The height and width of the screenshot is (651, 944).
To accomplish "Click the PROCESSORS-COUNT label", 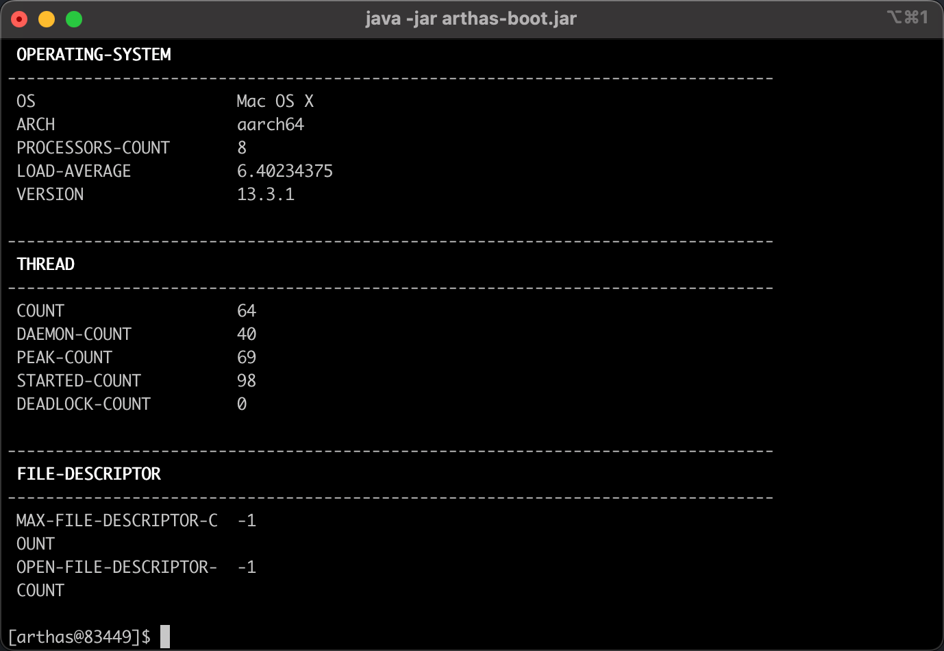I will click(93, 148).
